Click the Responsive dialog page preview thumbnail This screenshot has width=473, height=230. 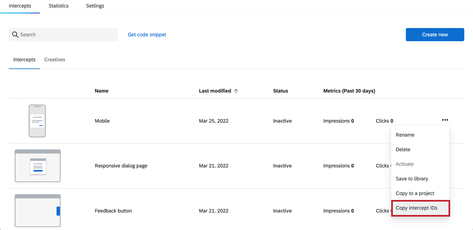click(37, 166)
